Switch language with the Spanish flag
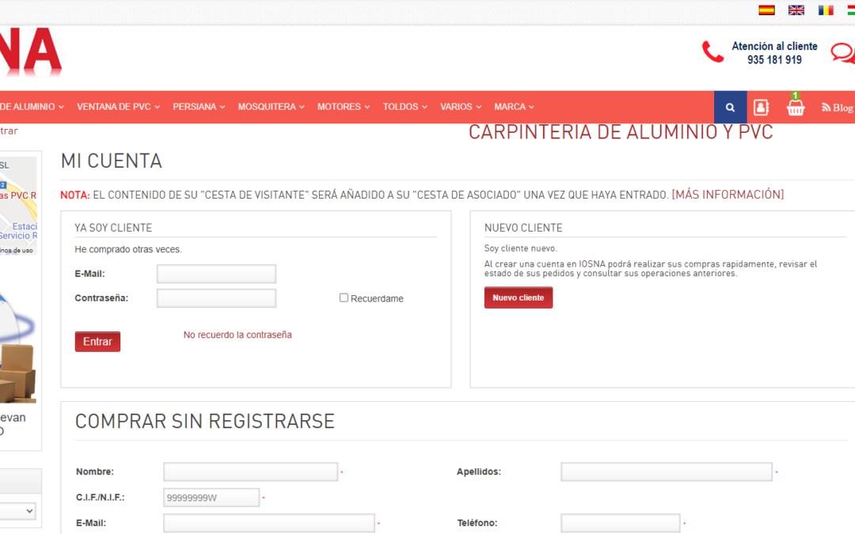This screenshot has width=855, height=534. point(766,9)
